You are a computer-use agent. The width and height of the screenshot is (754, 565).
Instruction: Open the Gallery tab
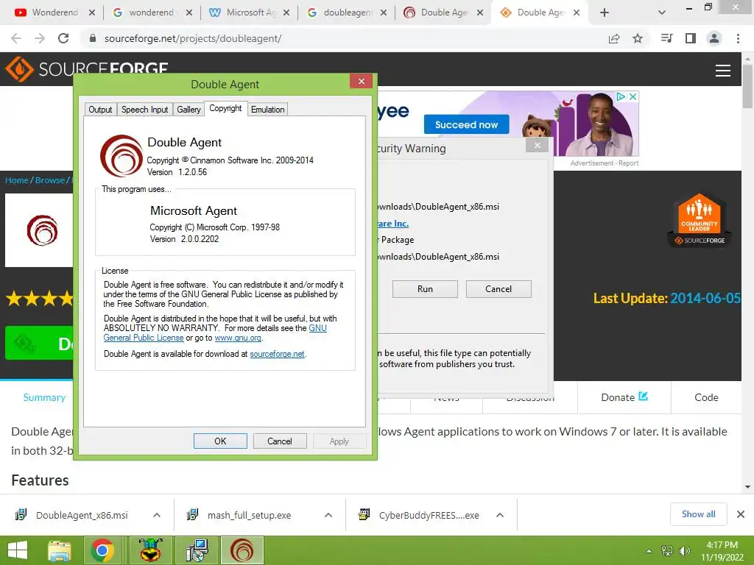(x=188, y=110)
